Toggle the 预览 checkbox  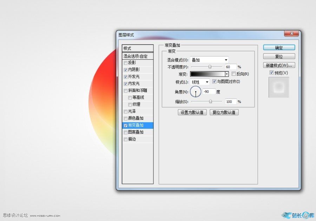tap(271, 73)
